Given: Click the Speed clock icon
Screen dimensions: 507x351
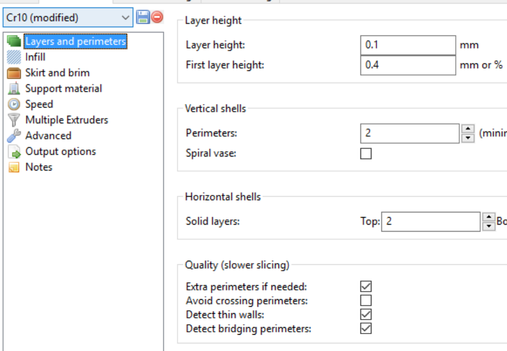Looking at the screenshot, I should (x=14, y=104).
